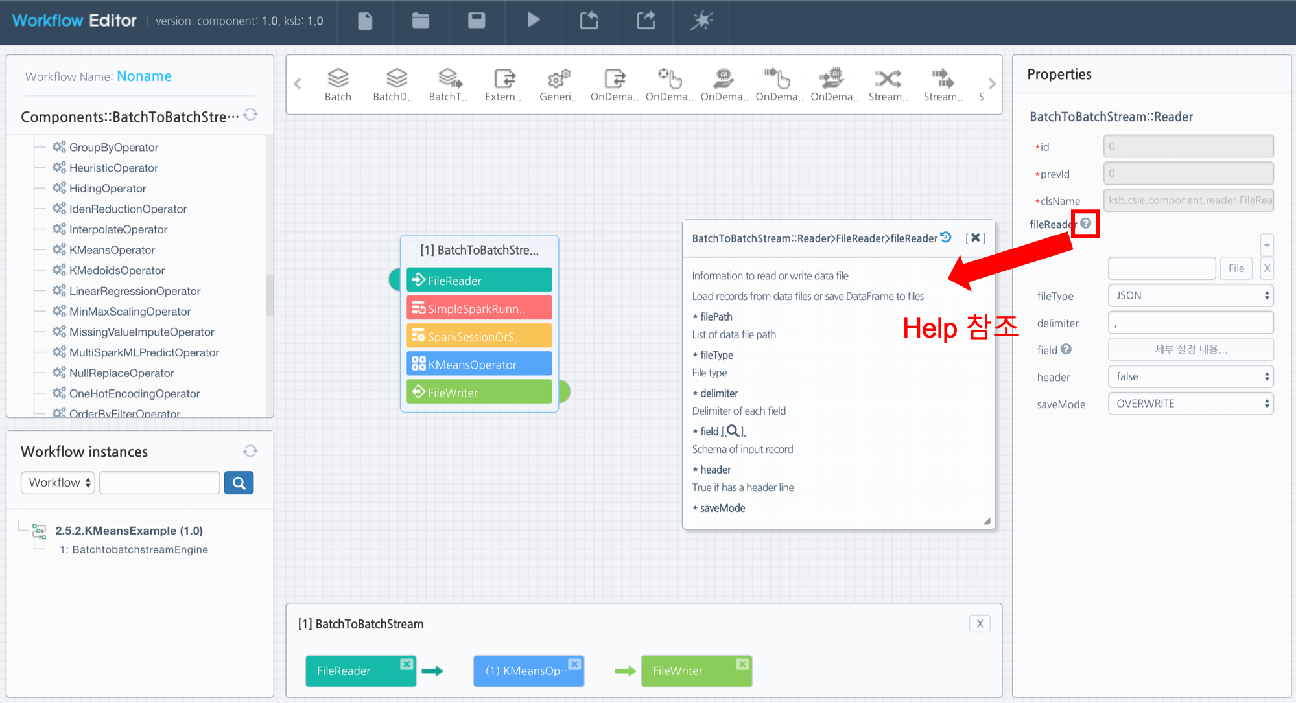
Task: Select InterpolateOperator in component tree
Action: tap(118, 229)
